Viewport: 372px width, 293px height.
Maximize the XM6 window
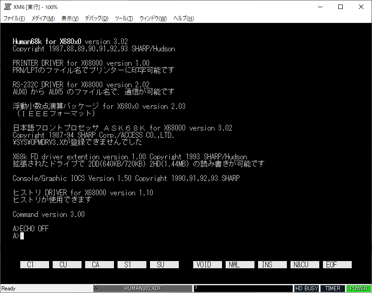click(340, 7)
